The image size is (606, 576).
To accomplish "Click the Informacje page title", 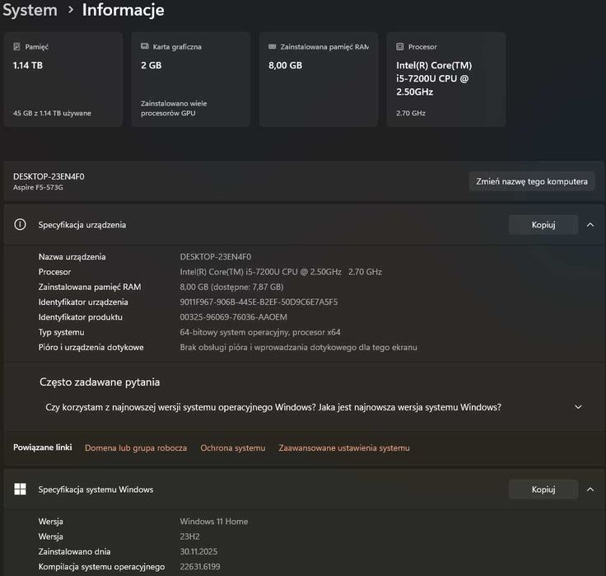I will pyautogui.click(x=123, y=10).
